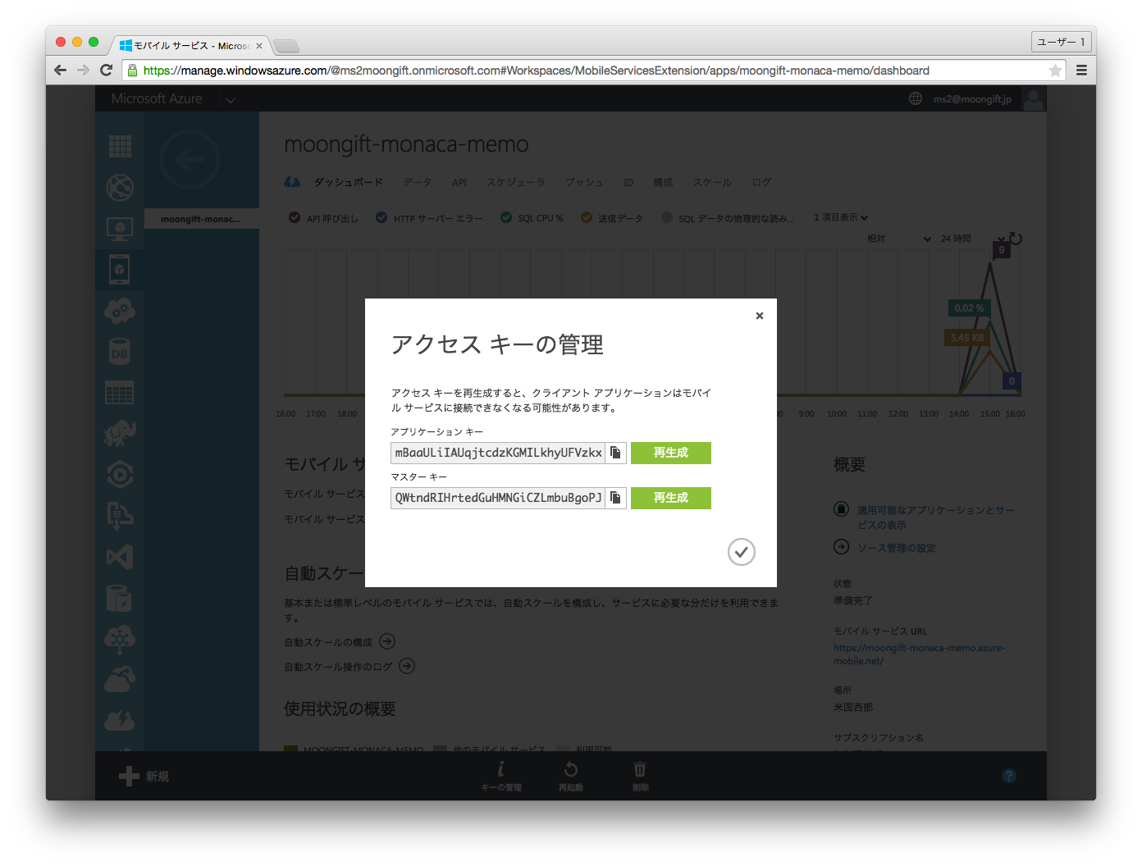
Task: Open the Mobile Services sidebar icon
Action: click(x=120, y=269)
